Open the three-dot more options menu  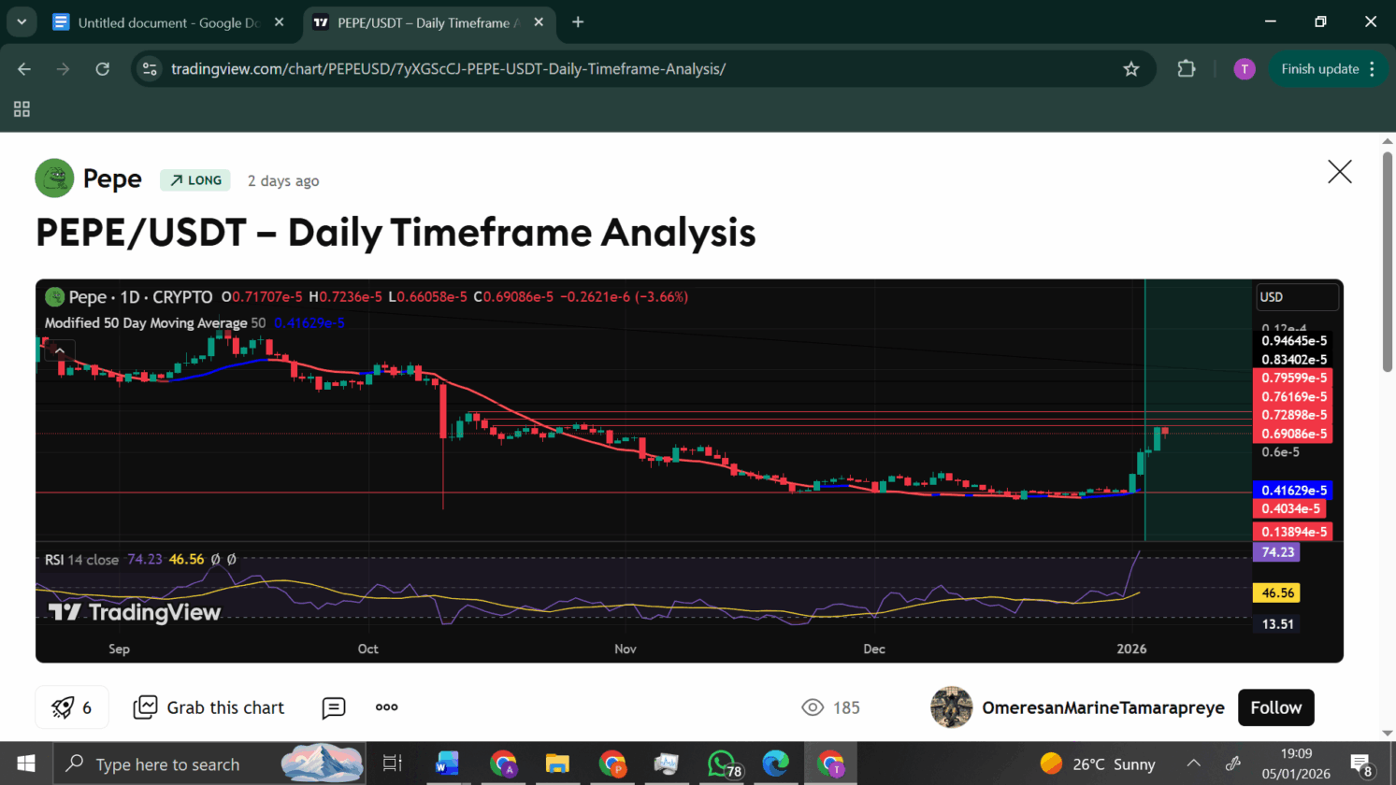[386, 707]
